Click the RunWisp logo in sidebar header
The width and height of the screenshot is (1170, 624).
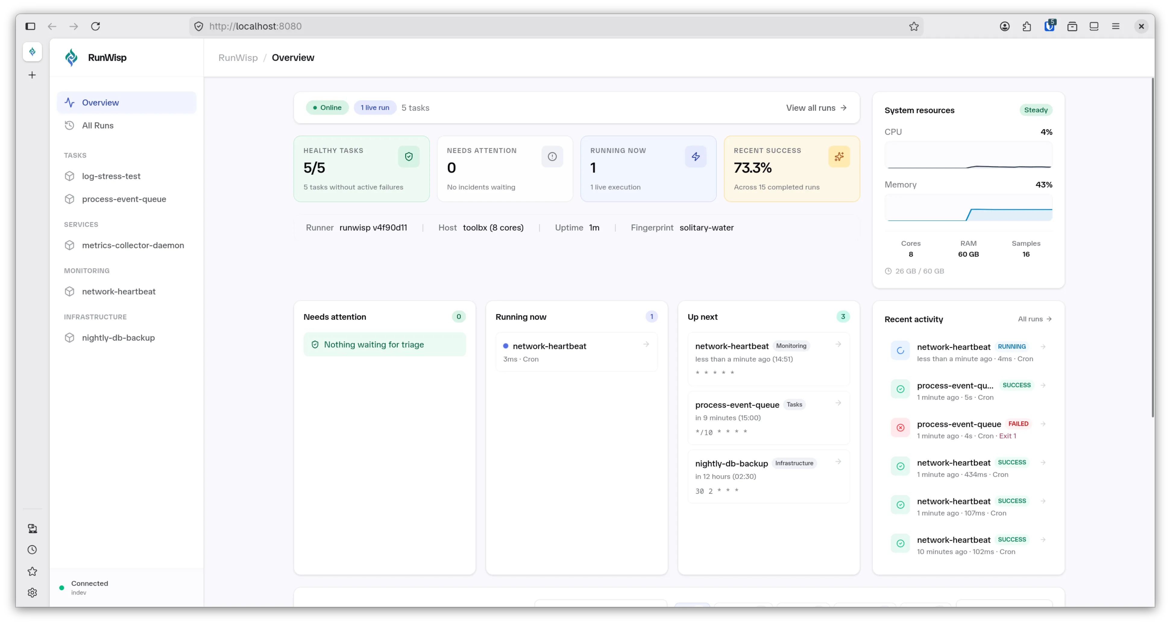point(72,57)
